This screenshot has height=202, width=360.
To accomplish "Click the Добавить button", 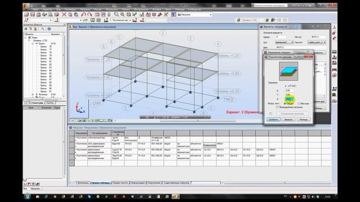I will click(x=273, y=120).
